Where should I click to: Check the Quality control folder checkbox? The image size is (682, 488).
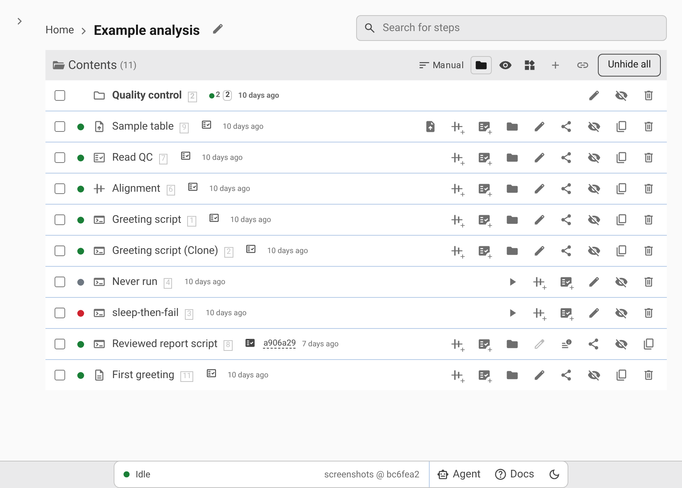(x=60, y=95)
